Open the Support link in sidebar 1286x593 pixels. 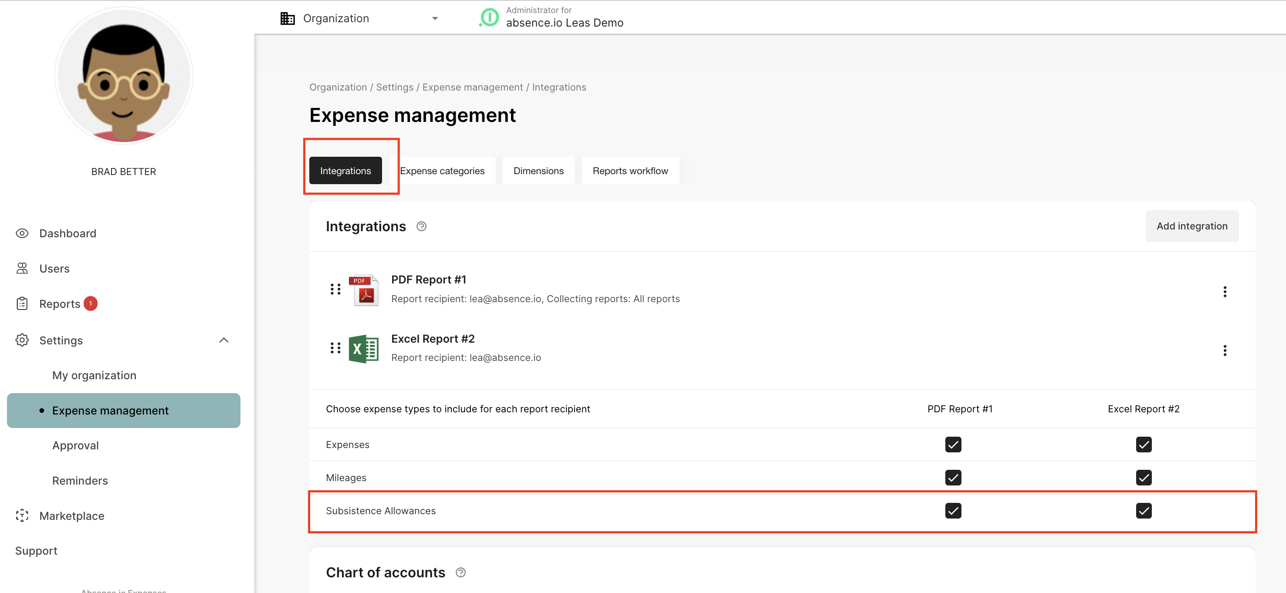tap(36, 551)
